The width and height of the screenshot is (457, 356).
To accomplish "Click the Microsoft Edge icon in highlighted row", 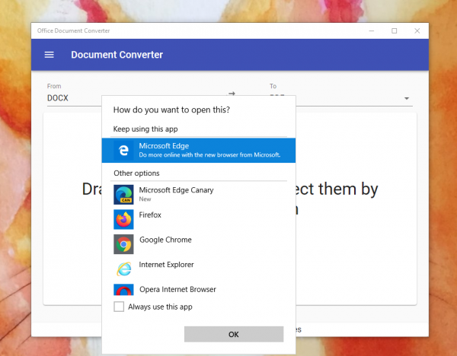I will tap(123, 150).
